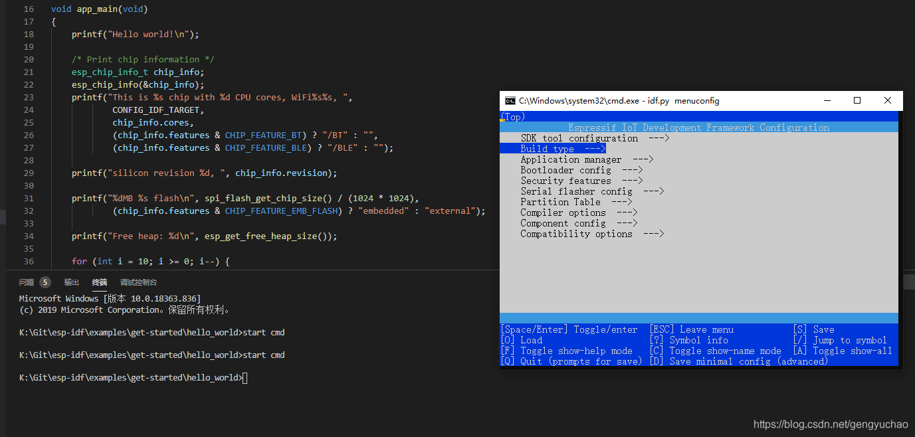Open Partition Table submenu
915x437 pixels.
coord(576,202)
